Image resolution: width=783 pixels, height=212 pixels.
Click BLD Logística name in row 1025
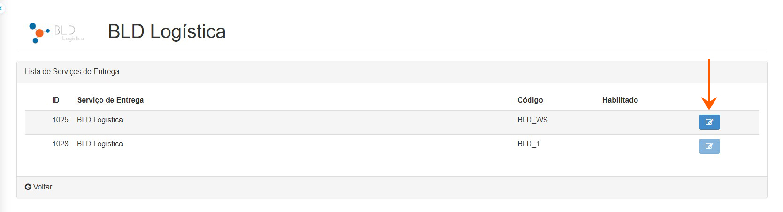tap(100, 120)
